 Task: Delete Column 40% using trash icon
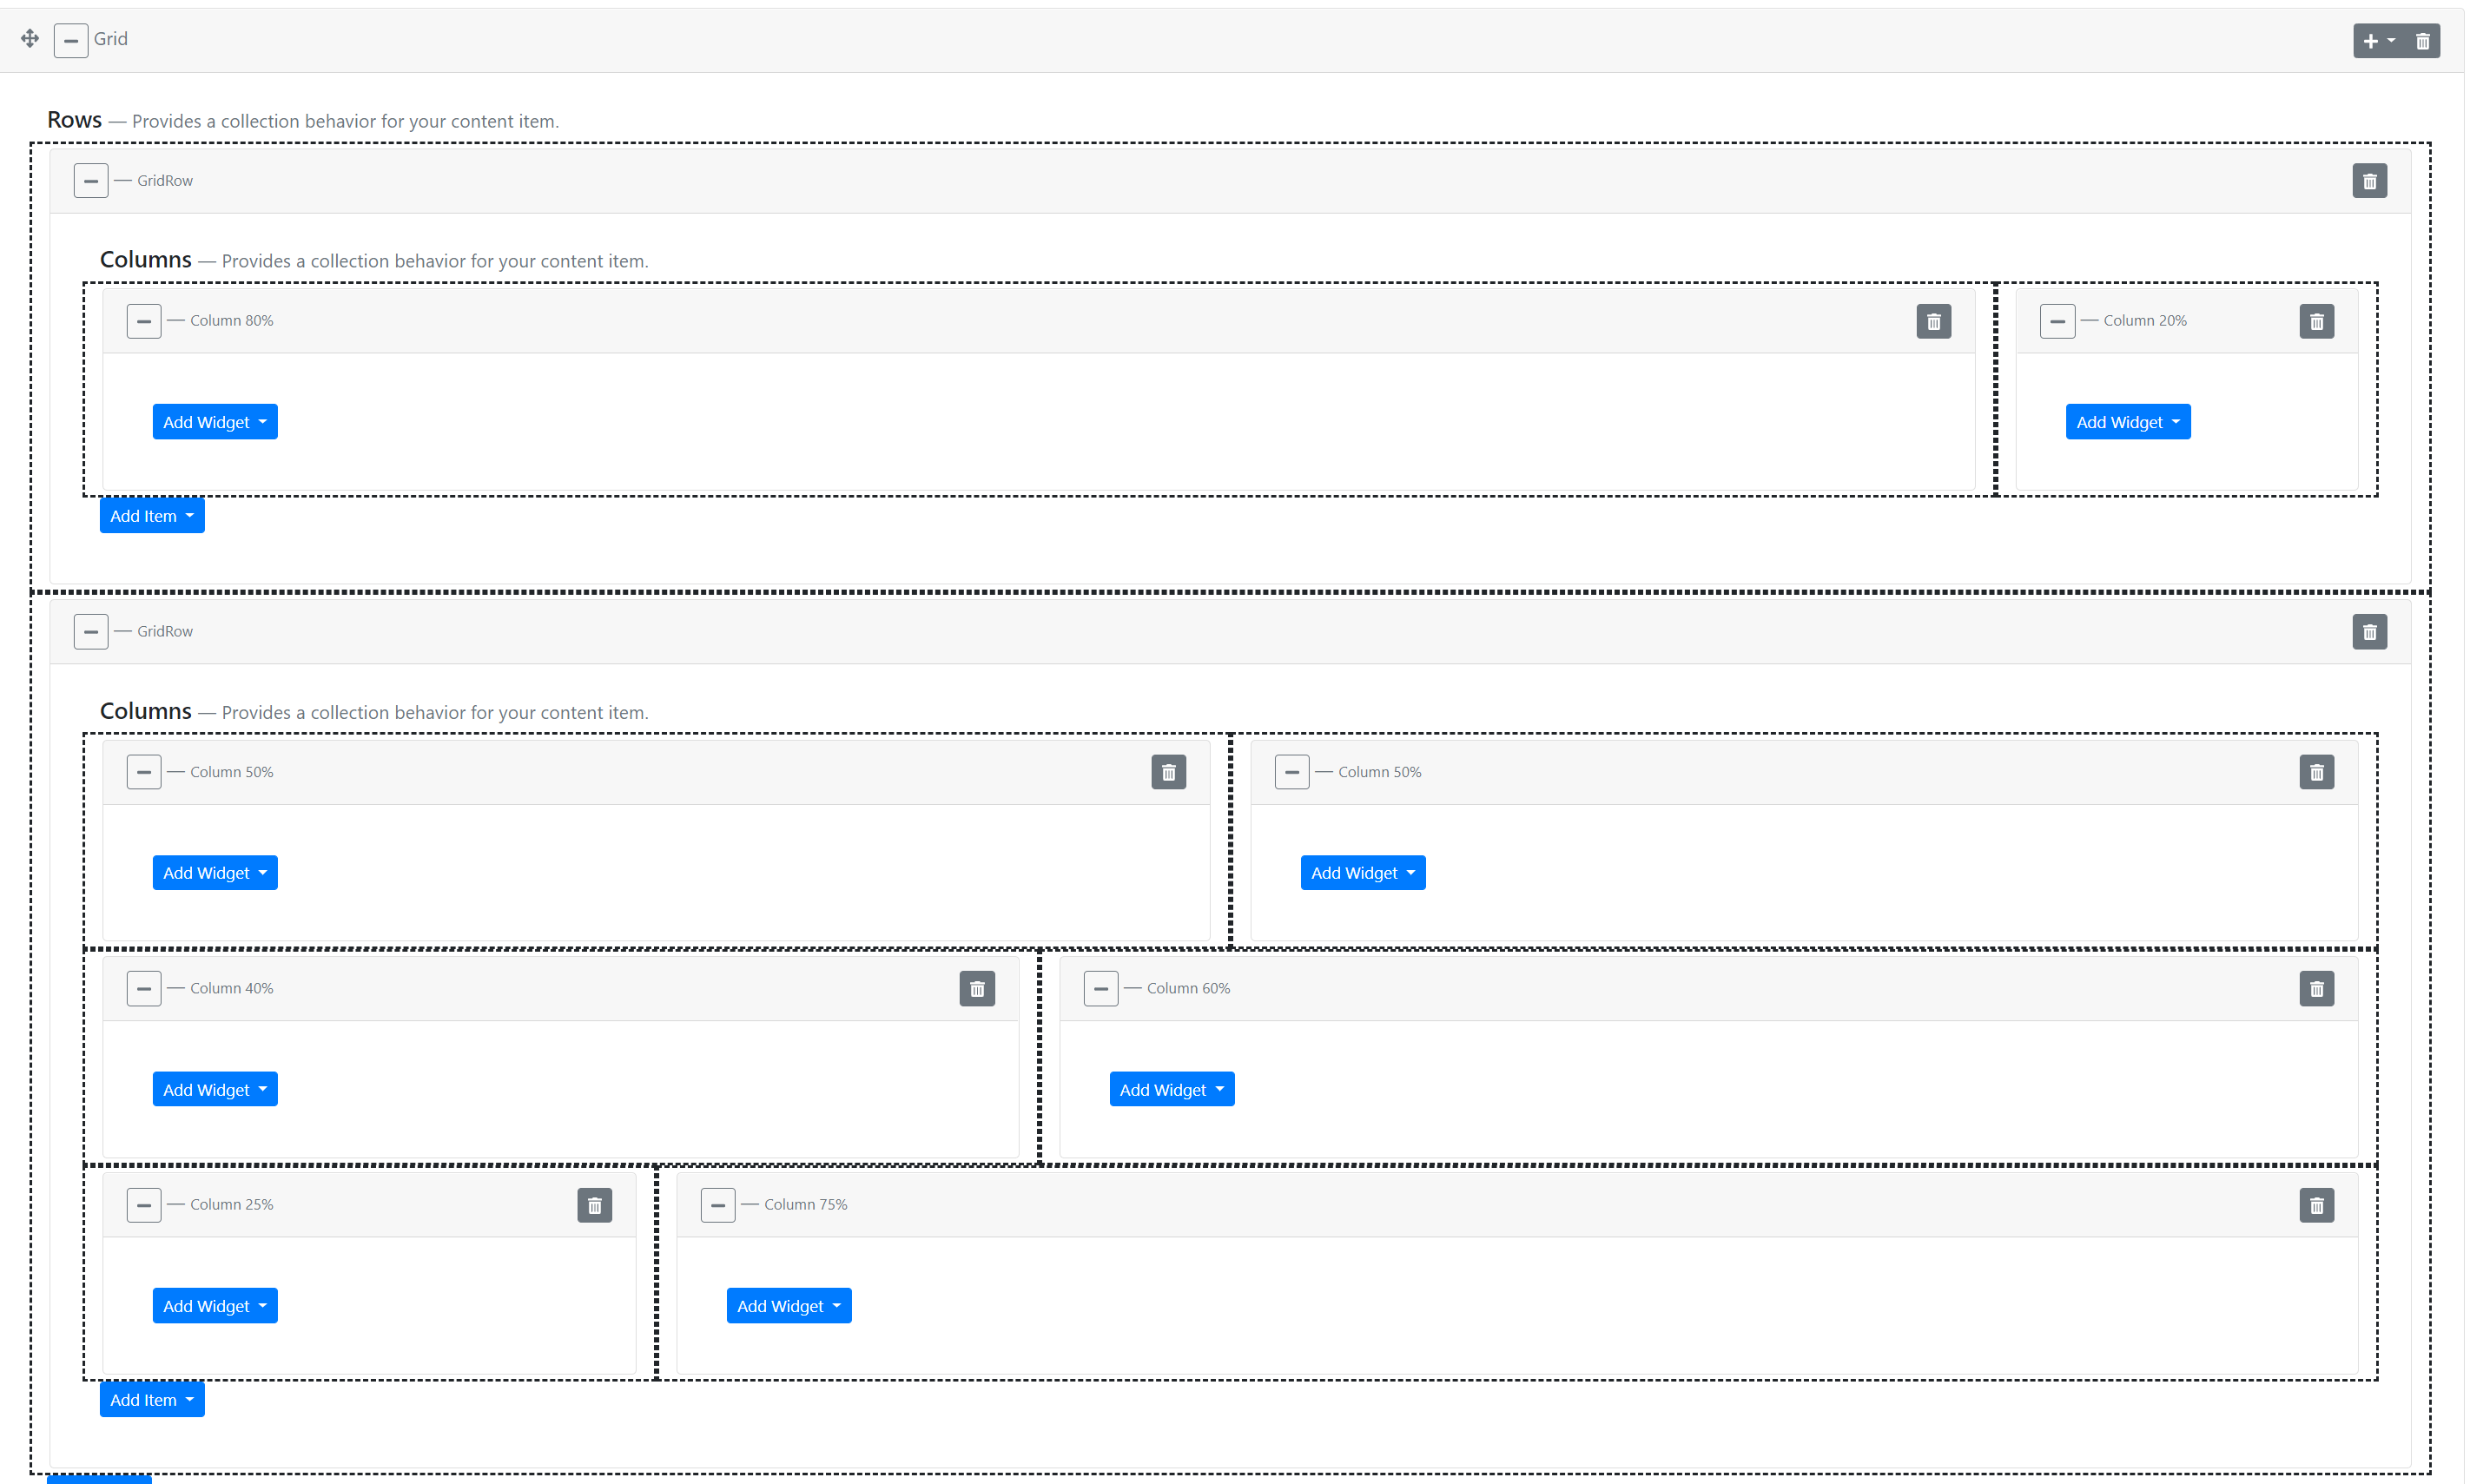click(x=977, y=989)
